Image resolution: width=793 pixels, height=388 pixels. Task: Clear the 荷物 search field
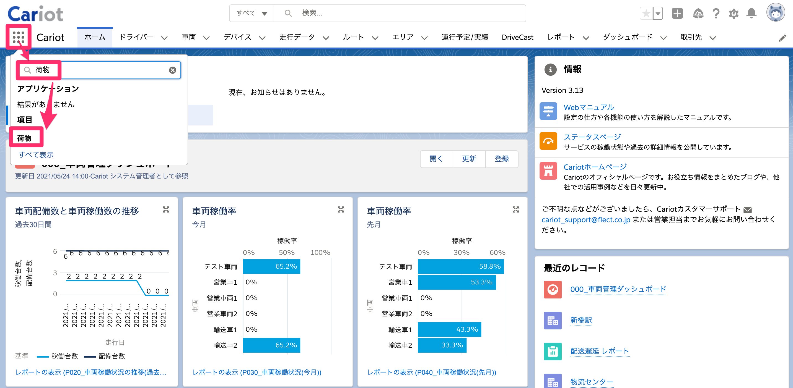tap(173, 70)
